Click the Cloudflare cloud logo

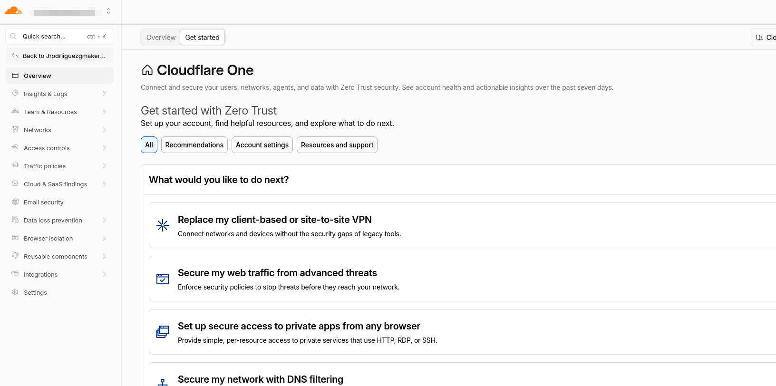coord(13,10)
